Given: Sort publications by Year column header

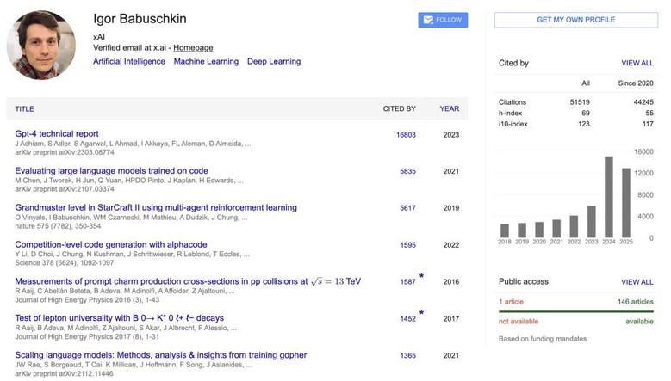Looking at the screenshot, I should click(x=449, y=109).
